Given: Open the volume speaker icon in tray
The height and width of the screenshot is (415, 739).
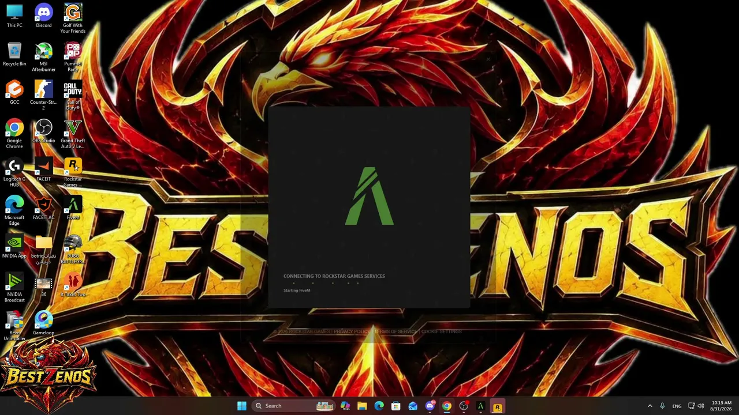Looking at the screenshot, I should click(x=701, y=406).
